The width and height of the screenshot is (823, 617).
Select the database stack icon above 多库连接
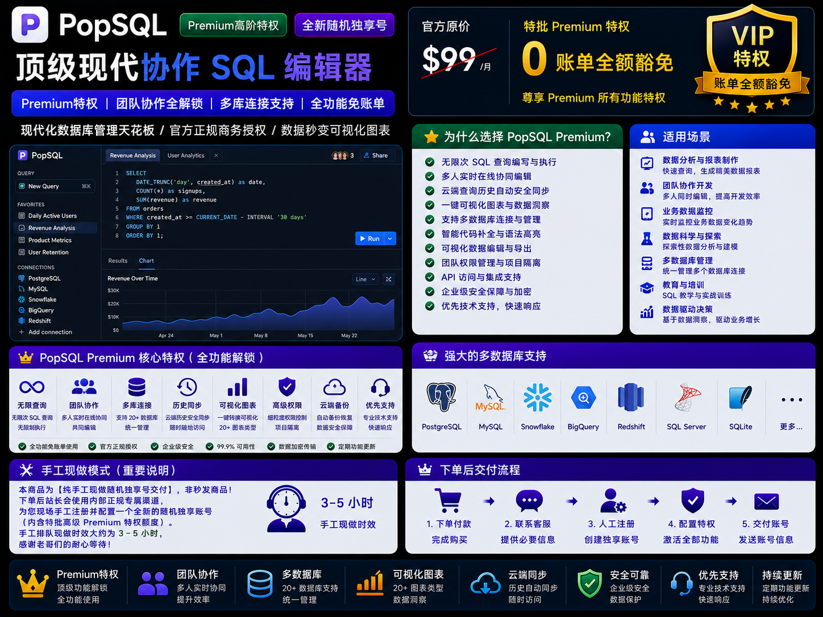(137, 387)
